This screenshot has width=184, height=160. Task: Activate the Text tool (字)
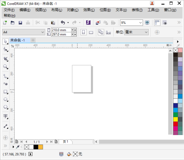pos(6,116)
